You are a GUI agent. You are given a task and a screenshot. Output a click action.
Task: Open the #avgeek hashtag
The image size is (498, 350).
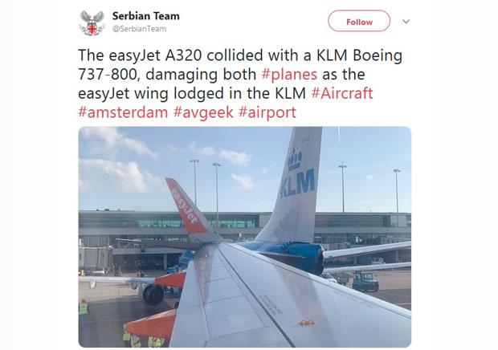tap(203, 112)
